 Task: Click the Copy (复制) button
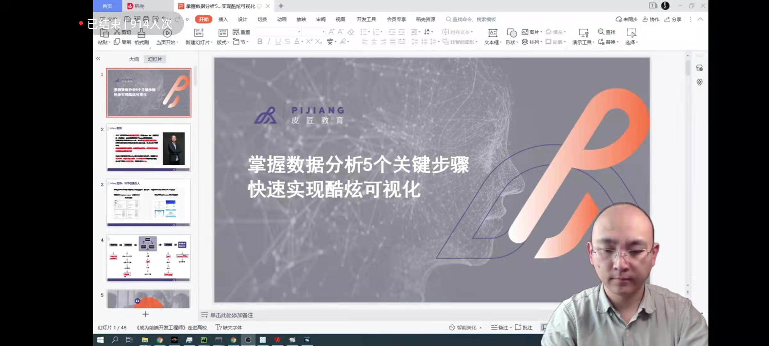coord(123,42)
